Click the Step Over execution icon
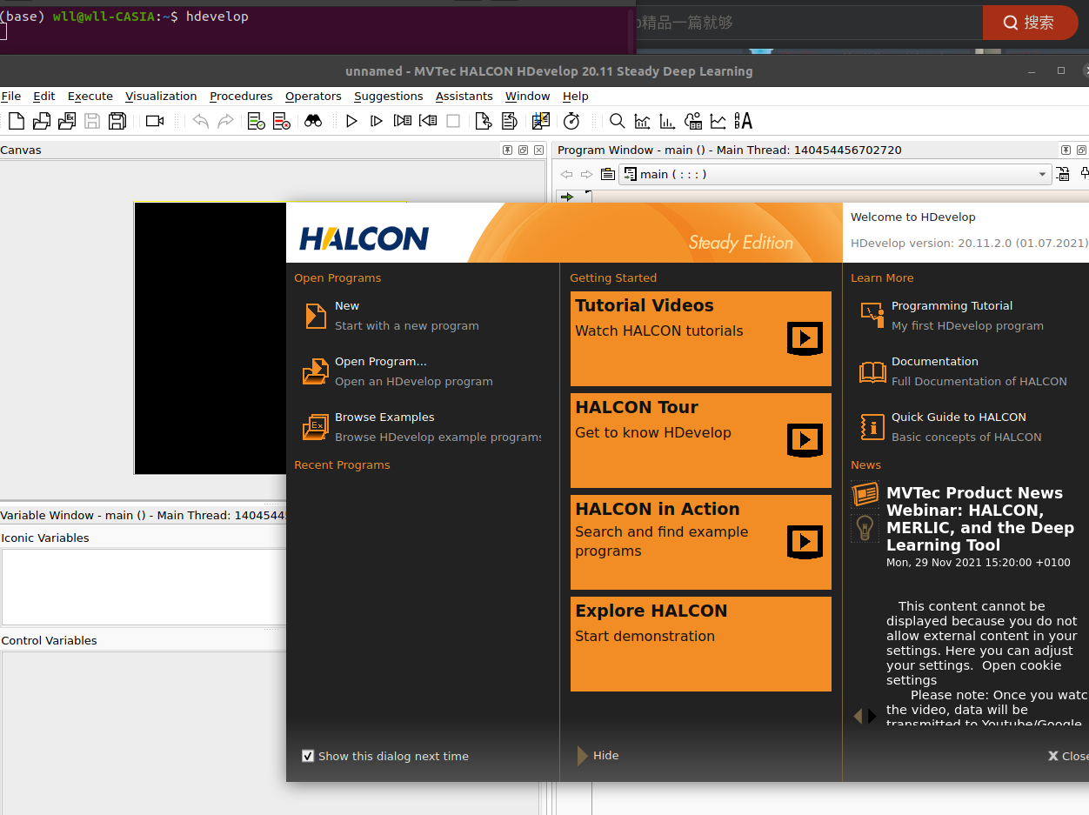The width and height of the screenshot is (1089, 815). coord(376,121)
